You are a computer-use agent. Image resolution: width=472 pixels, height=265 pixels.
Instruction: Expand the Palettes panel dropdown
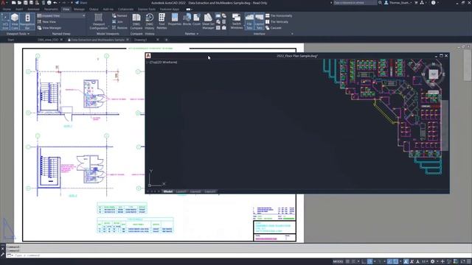coord(192,34)
